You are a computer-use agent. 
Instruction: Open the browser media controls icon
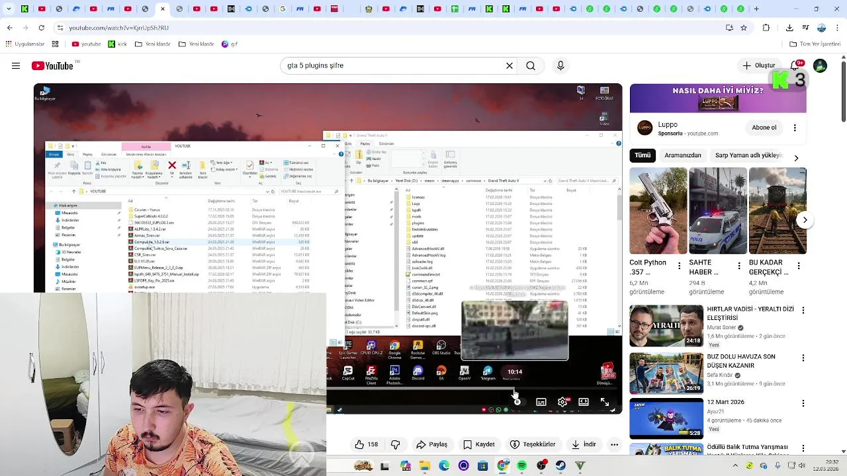coord(805,28)
